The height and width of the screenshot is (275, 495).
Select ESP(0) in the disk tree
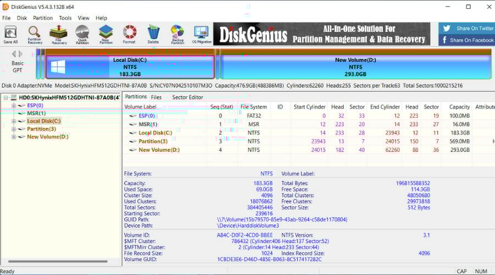pyautogui.click(x=35, y=106)
